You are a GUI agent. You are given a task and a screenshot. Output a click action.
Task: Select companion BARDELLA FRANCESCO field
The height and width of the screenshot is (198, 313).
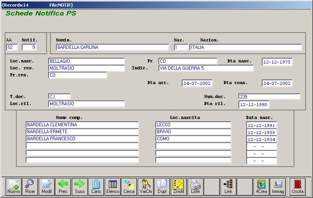point(82,139)
